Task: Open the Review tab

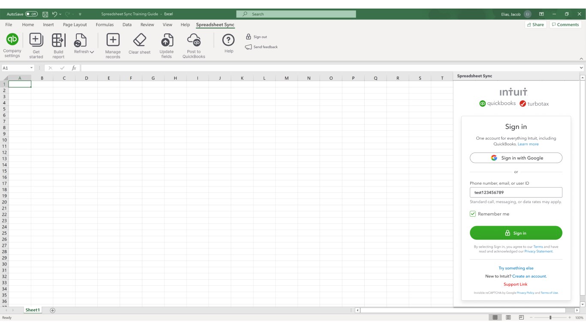Action: pos(147,25)
